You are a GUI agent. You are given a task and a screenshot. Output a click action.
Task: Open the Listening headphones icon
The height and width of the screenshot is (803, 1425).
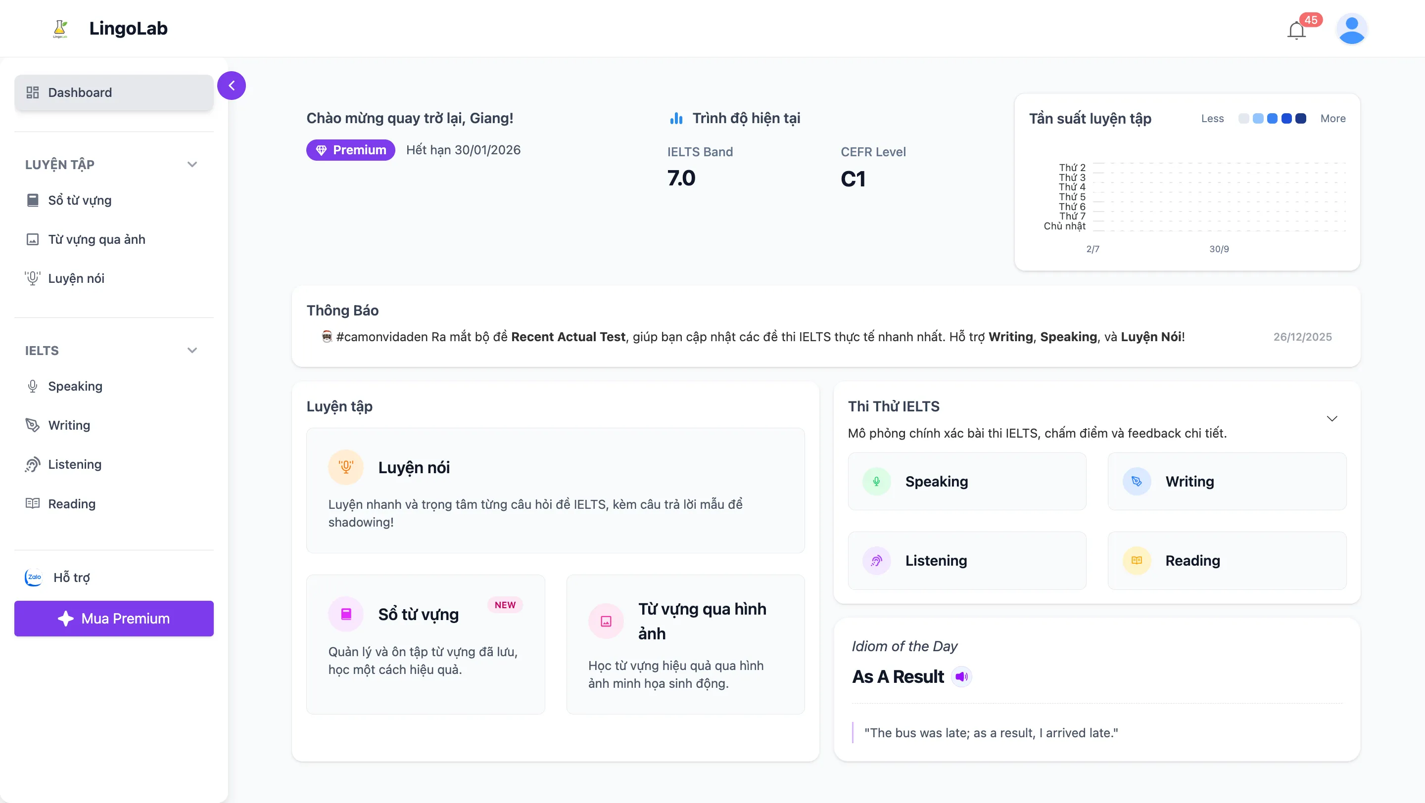(33, 464)
